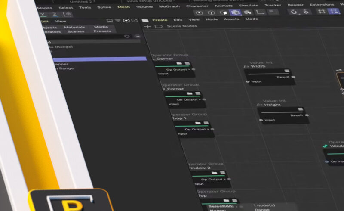Open the Spline menu
The height and width of the screenshot is (211, 344).
point(104,7)
